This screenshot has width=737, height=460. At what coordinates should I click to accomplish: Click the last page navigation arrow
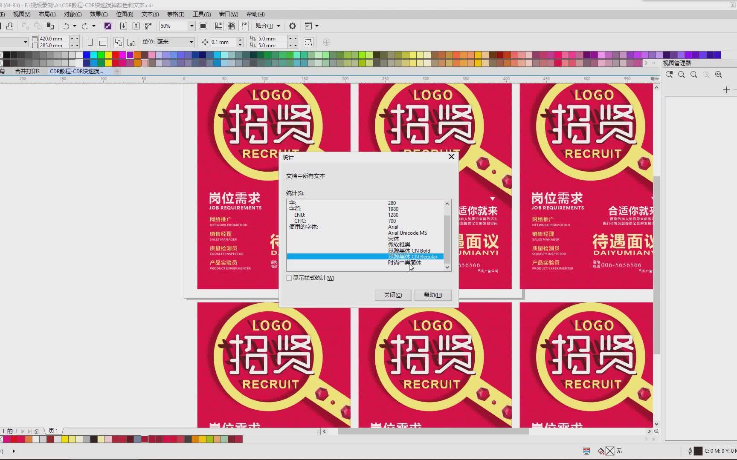click(x=30, y=431)
